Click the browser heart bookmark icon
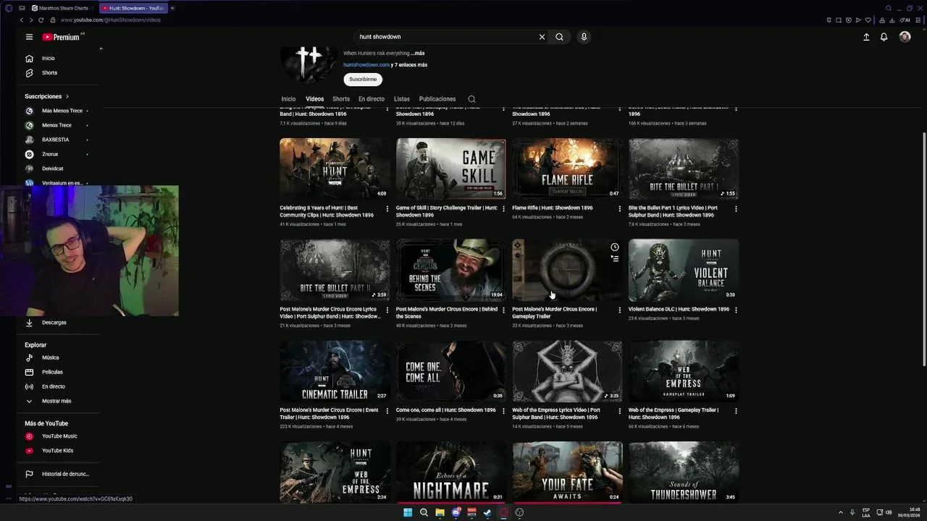Image resolution: width=927 pixels, height=521 pixels. 868,20
